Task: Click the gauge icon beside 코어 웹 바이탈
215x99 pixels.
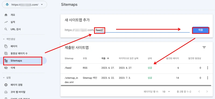Action: (6, 92)
